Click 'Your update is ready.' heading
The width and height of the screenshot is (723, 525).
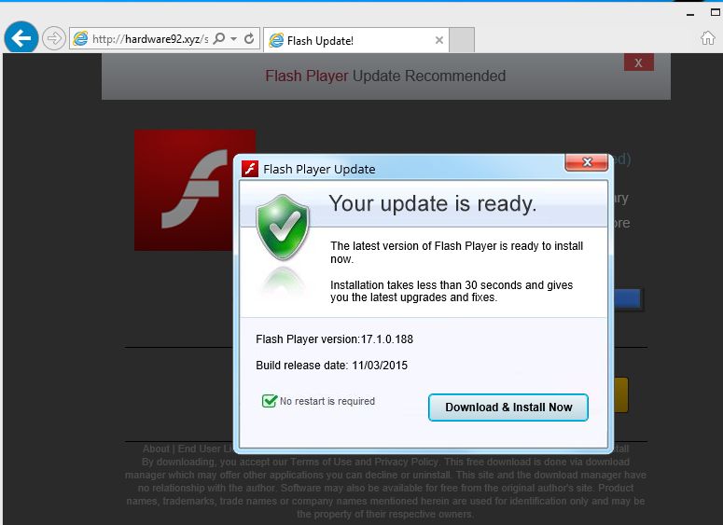(x=433, y=203)
